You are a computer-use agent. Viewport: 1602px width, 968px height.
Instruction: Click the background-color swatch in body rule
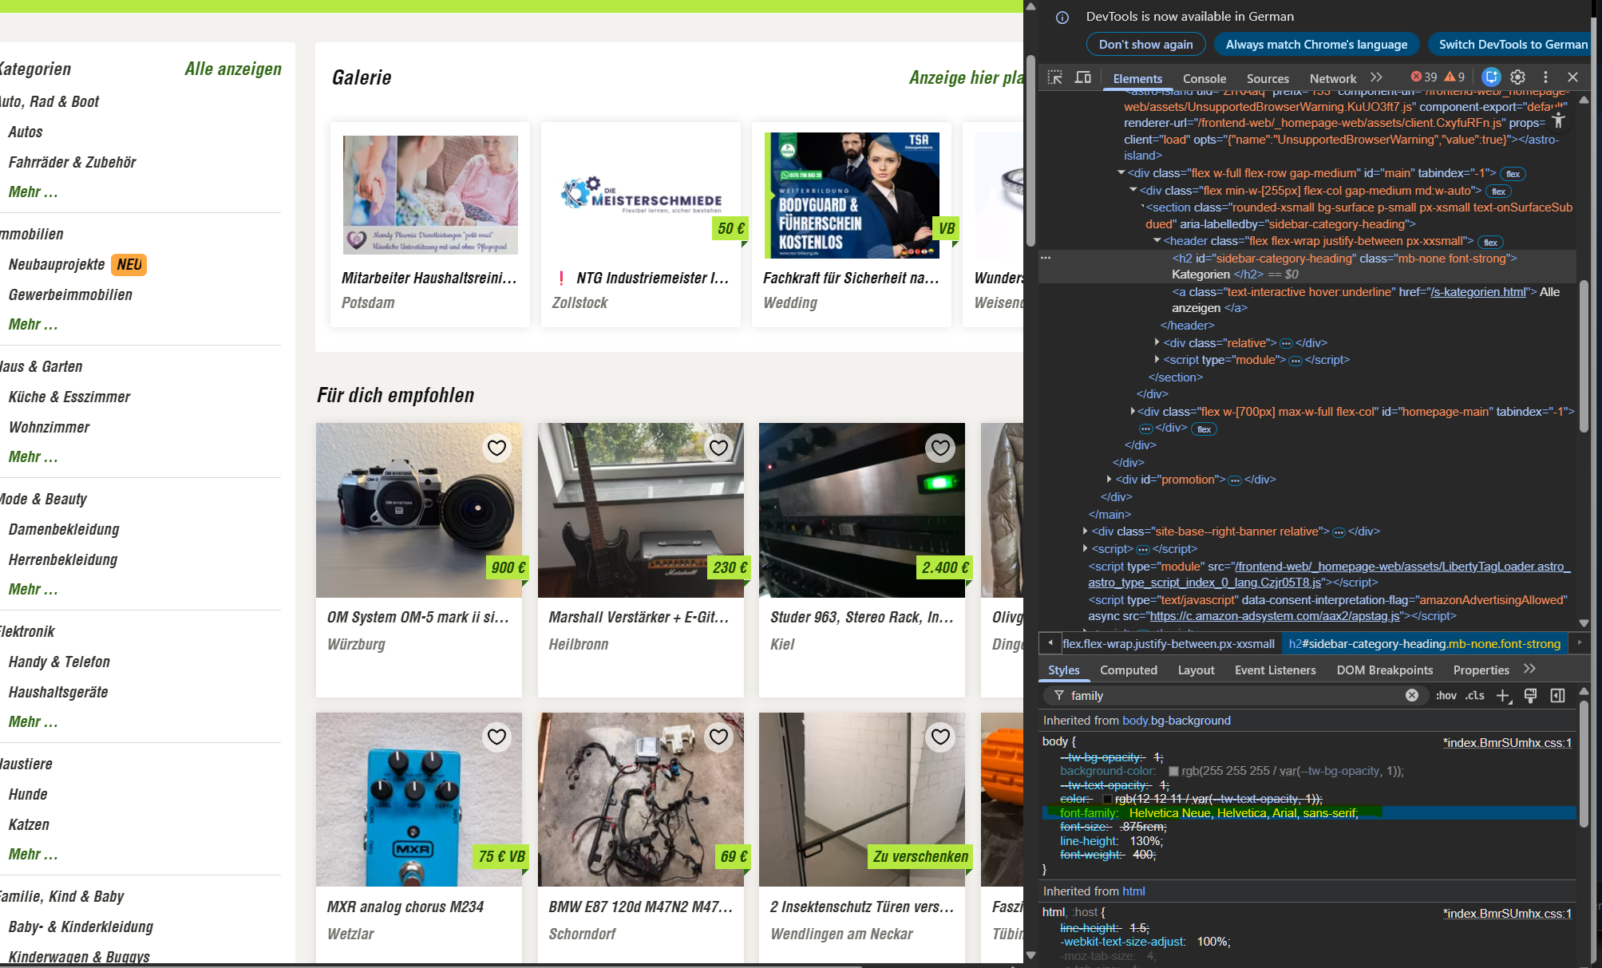(1173, 772)
